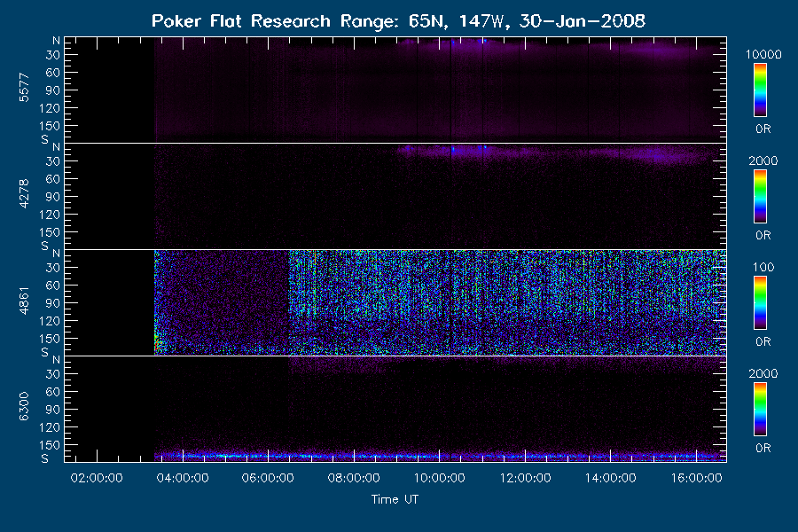Viewport: 798px width, 532px height.
Task: Click the 2000 label beside the 4278 panel
Action: coord(763,160)
